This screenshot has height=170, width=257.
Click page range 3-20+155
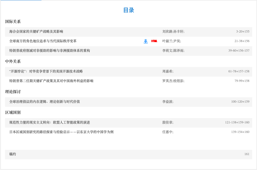point(242,32)
